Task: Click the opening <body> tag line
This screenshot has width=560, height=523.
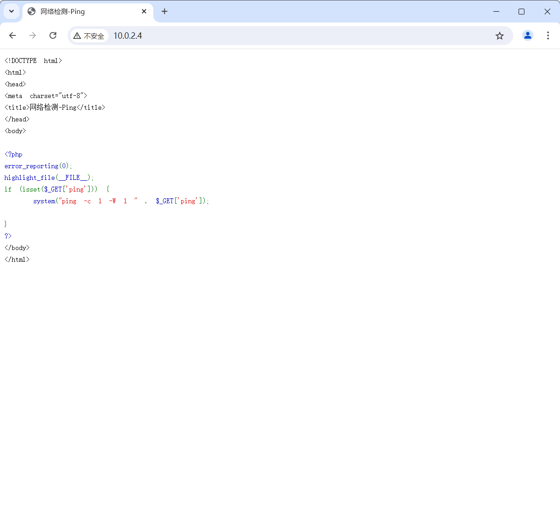Action: coord(15,131)
